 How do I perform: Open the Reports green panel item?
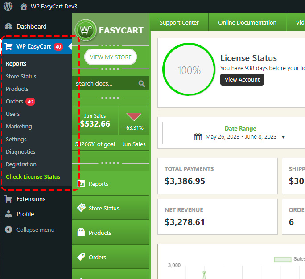[x=110, y=184]
